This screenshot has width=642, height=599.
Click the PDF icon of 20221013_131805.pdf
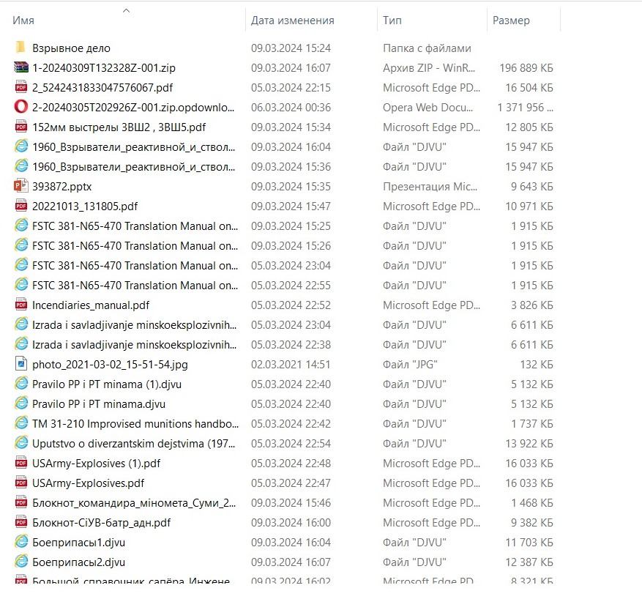[20, 207]
